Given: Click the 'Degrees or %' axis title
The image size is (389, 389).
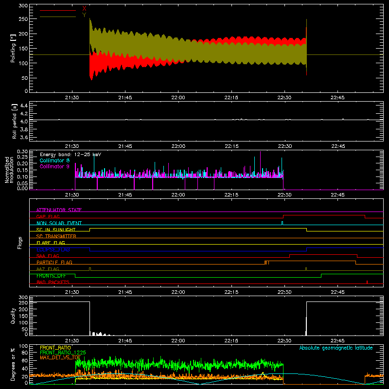Looking at the screenshot, I should (x=13, y=364).
